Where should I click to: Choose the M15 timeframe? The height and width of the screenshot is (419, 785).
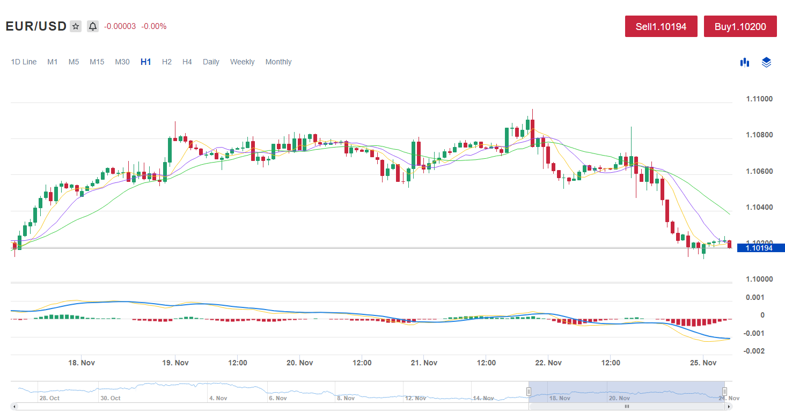(x=97, y=62)
